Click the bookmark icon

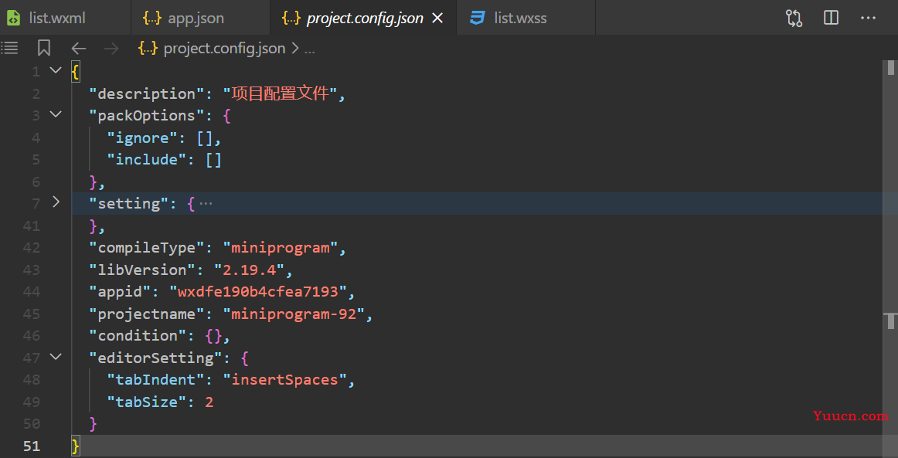[x=44, y=48]
